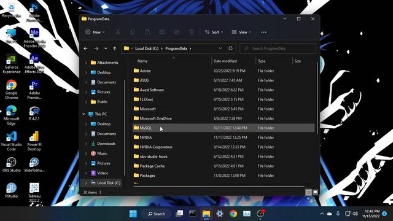Open Task View in taskbar
Image resolution: width=393 pixels, height=221 pixels.
click(179, 214)
